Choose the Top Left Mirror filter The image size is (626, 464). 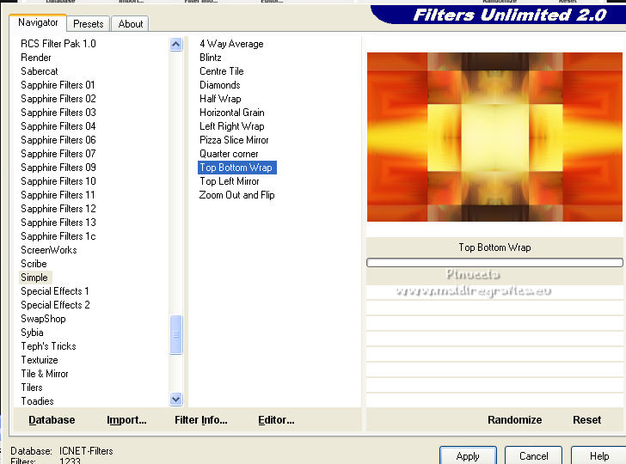(230, 181)
